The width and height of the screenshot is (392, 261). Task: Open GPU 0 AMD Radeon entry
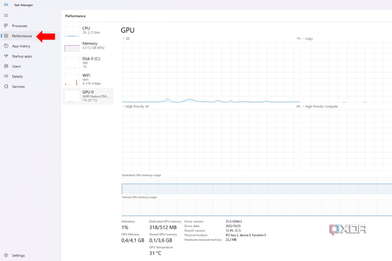pos(88,96)
